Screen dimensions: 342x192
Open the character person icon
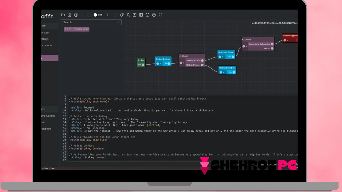(128, 15)
